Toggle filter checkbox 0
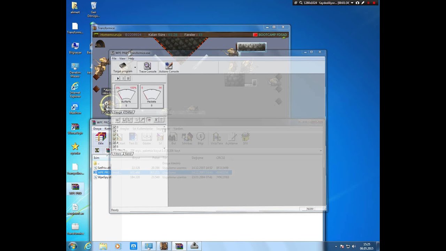Viewport: 446px width, 251px height. coord(114,127)
